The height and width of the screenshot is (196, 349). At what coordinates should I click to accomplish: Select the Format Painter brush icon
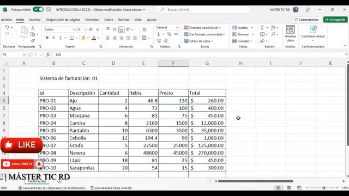click(x=33, y=41)
